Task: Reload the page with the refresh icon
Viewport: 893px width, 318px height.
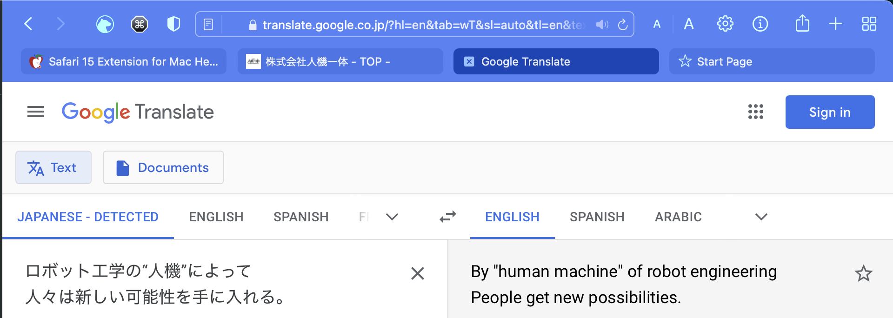Action: tap(623, 24)
